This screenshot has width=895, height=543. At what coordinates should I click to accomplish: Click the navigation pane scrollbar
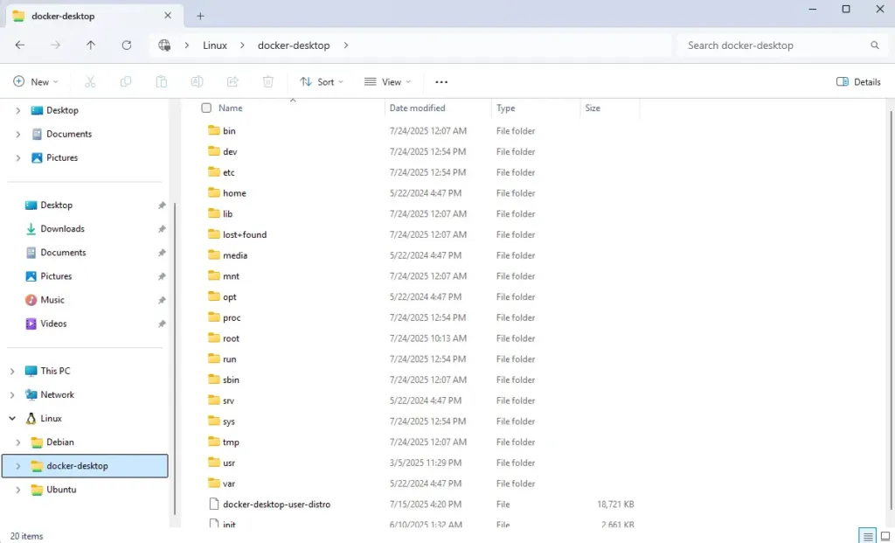click(175, 359)
